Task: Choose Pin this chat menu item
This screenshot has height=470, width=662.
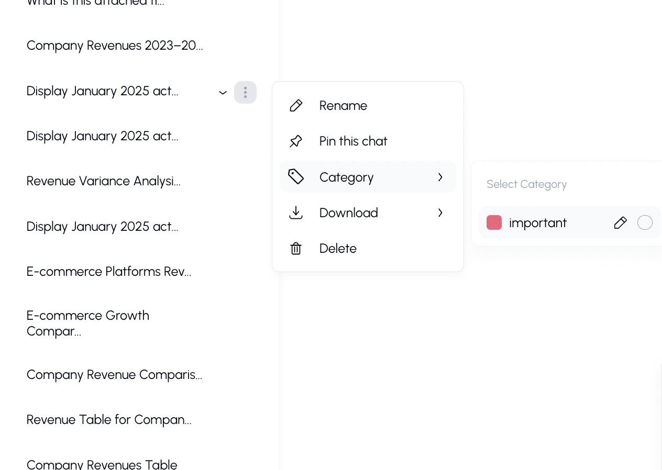Action: pyautogui.click(x=353, y=141)
